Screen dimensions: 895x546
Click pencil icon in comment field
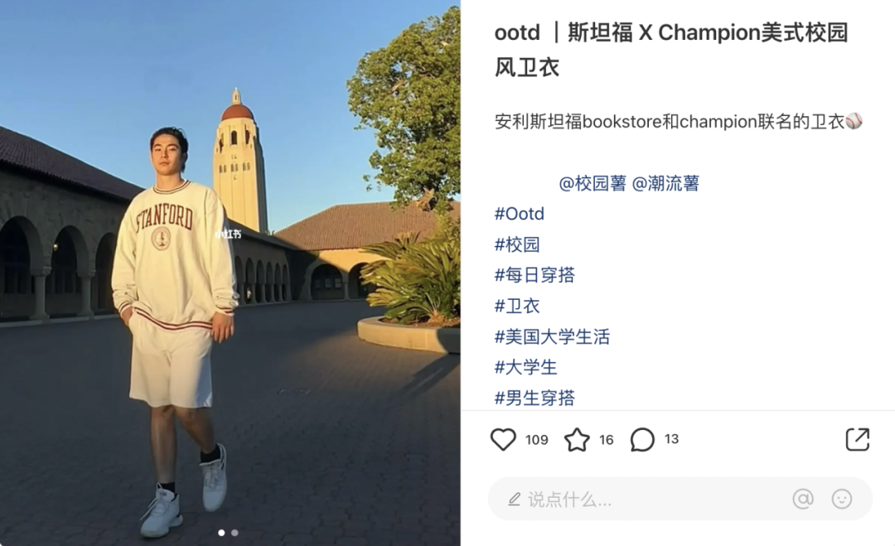coord(514,500)
